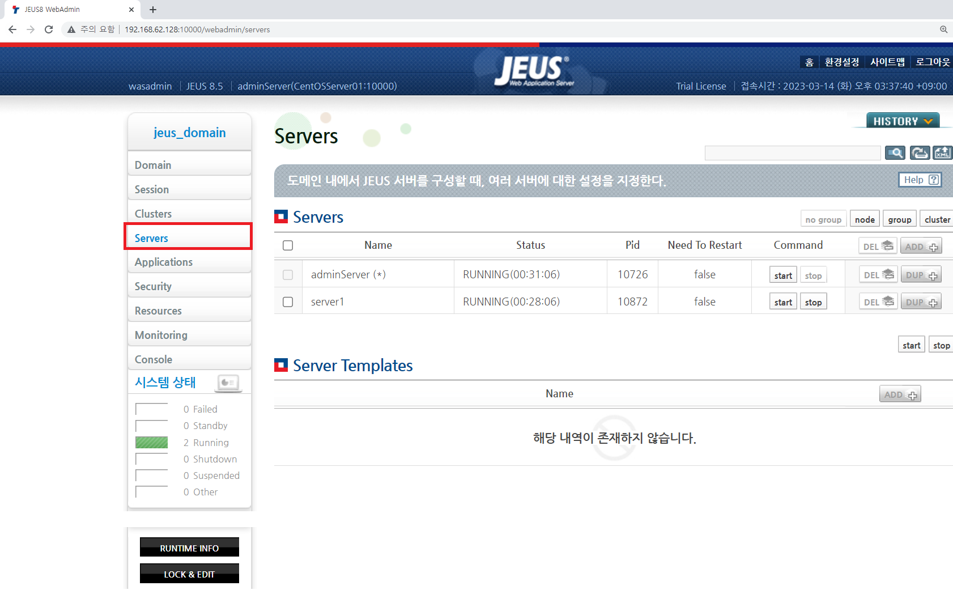Image resolution: width=953 pixels, height=590 pixels.
Task: Open Clusters menu in sidebar
Action: coord(189,214)
